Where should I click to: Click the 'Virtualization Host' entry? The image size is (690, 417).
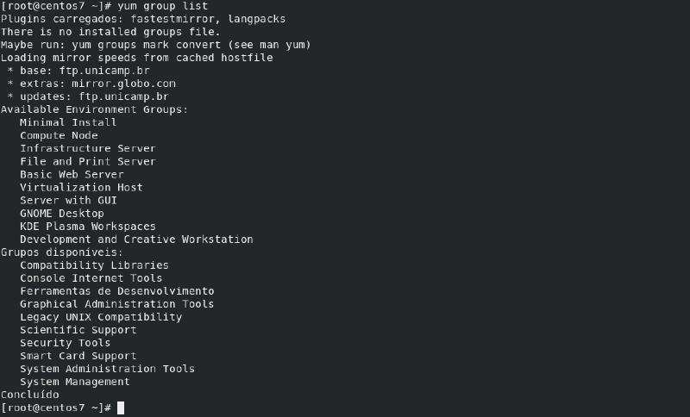click(81, 187)
